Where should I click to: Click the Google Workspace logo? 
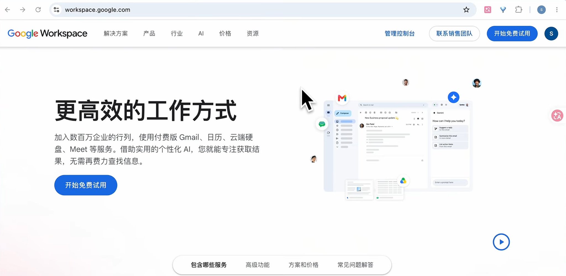point(47,33)
